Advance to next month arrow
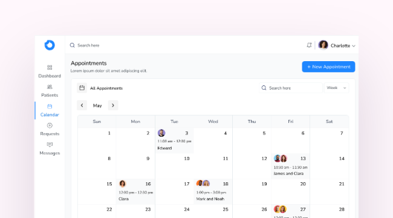This screenshot has width=393, height=218. point(113,105)
